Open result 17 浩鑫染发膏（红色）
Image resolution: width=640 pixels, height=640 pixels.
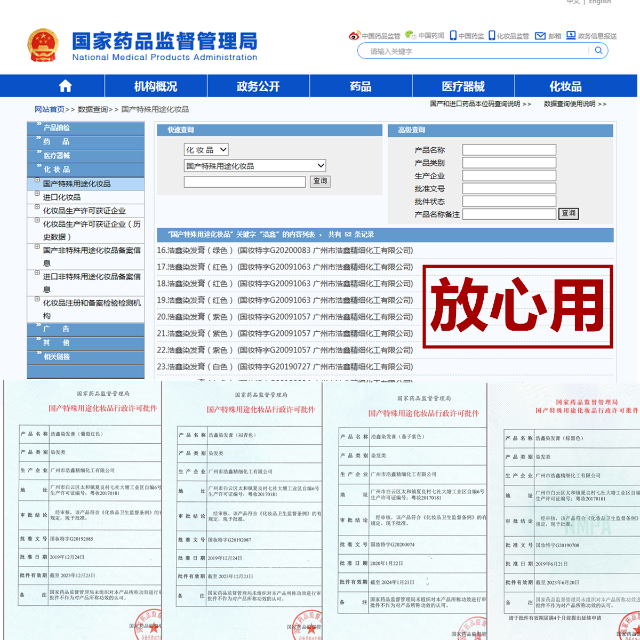click(x=285, y=267)
